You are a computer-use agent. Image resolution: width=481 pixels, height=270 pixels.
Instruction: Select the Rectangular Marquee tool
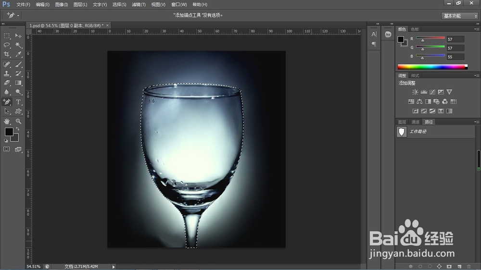[x=6, y=36]
